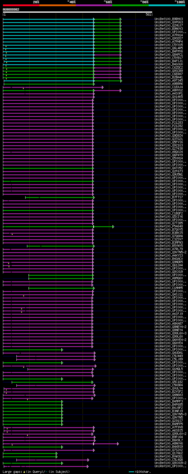Select the UniRef100_A9T345 label

click(169, 80)
